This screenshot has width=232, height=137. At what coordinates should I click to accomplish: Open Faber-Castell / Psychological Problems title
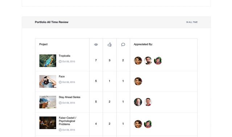67,121
